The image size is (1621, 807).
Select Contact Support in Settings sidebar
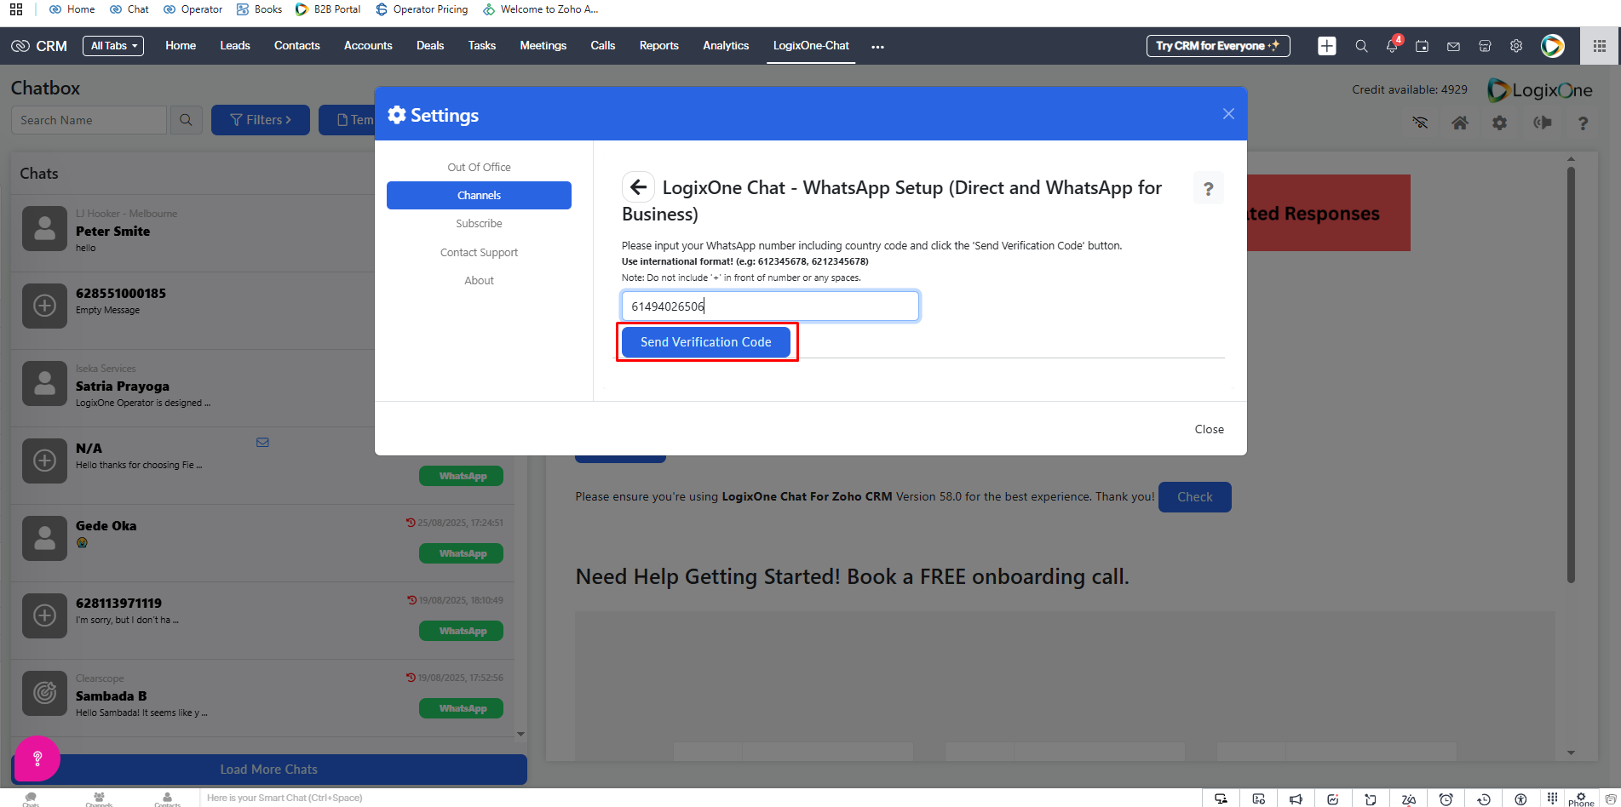[479, 252]
